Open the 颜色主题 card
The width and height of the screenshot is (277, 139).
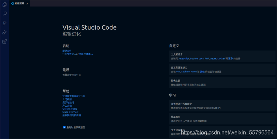(x=223, y=83)
